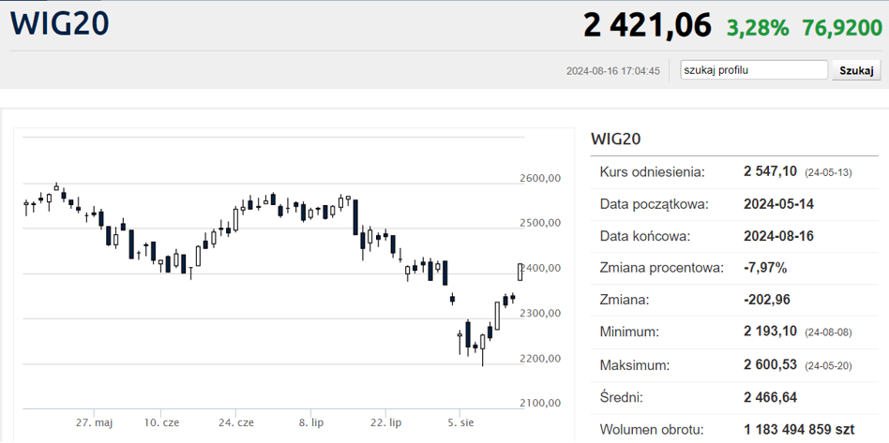Click the WIG20 heading above the statistics
Screen dimensions: 889x443
pos(615,139)
